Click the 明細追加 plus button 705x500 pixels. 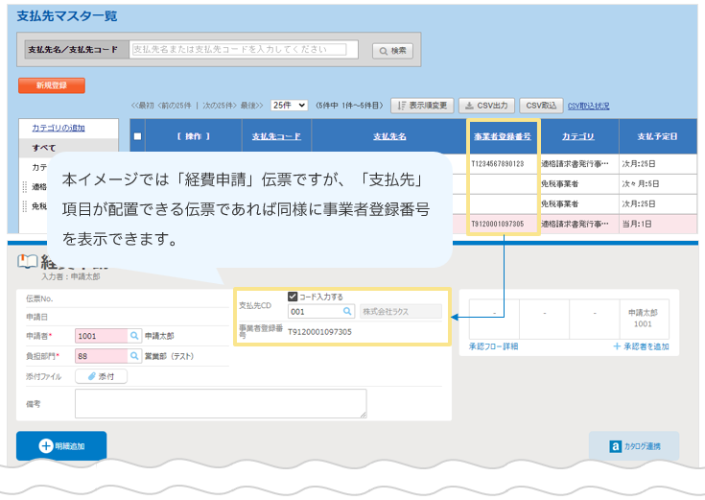[61, 445]
